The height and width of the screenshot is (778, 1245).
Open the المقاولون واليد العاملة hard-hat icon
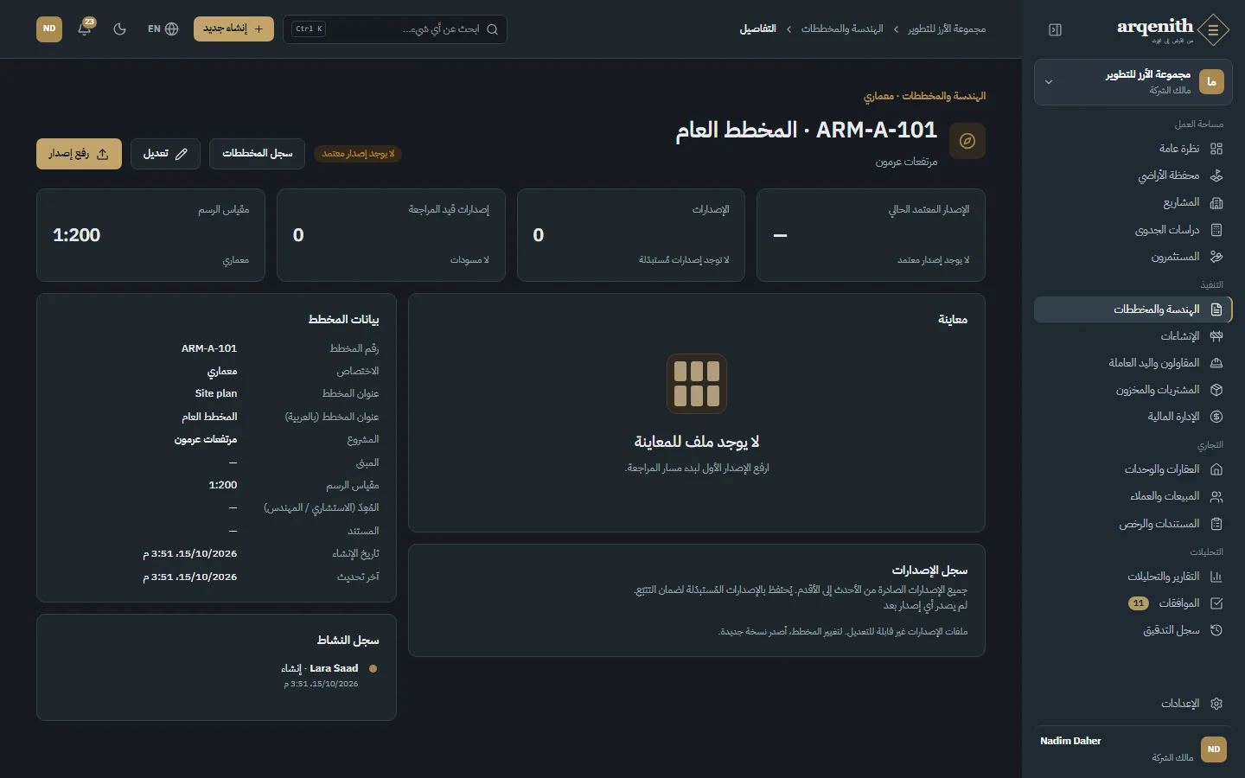(1216, 363)
